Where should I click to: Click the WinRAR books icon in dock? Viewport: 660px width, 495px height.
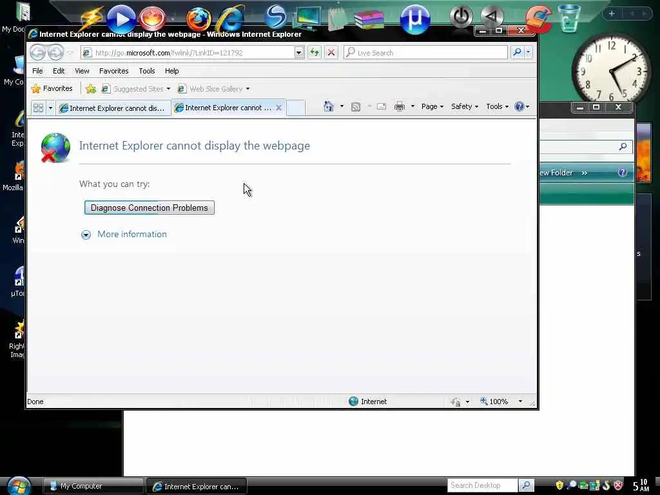point(369,19)
